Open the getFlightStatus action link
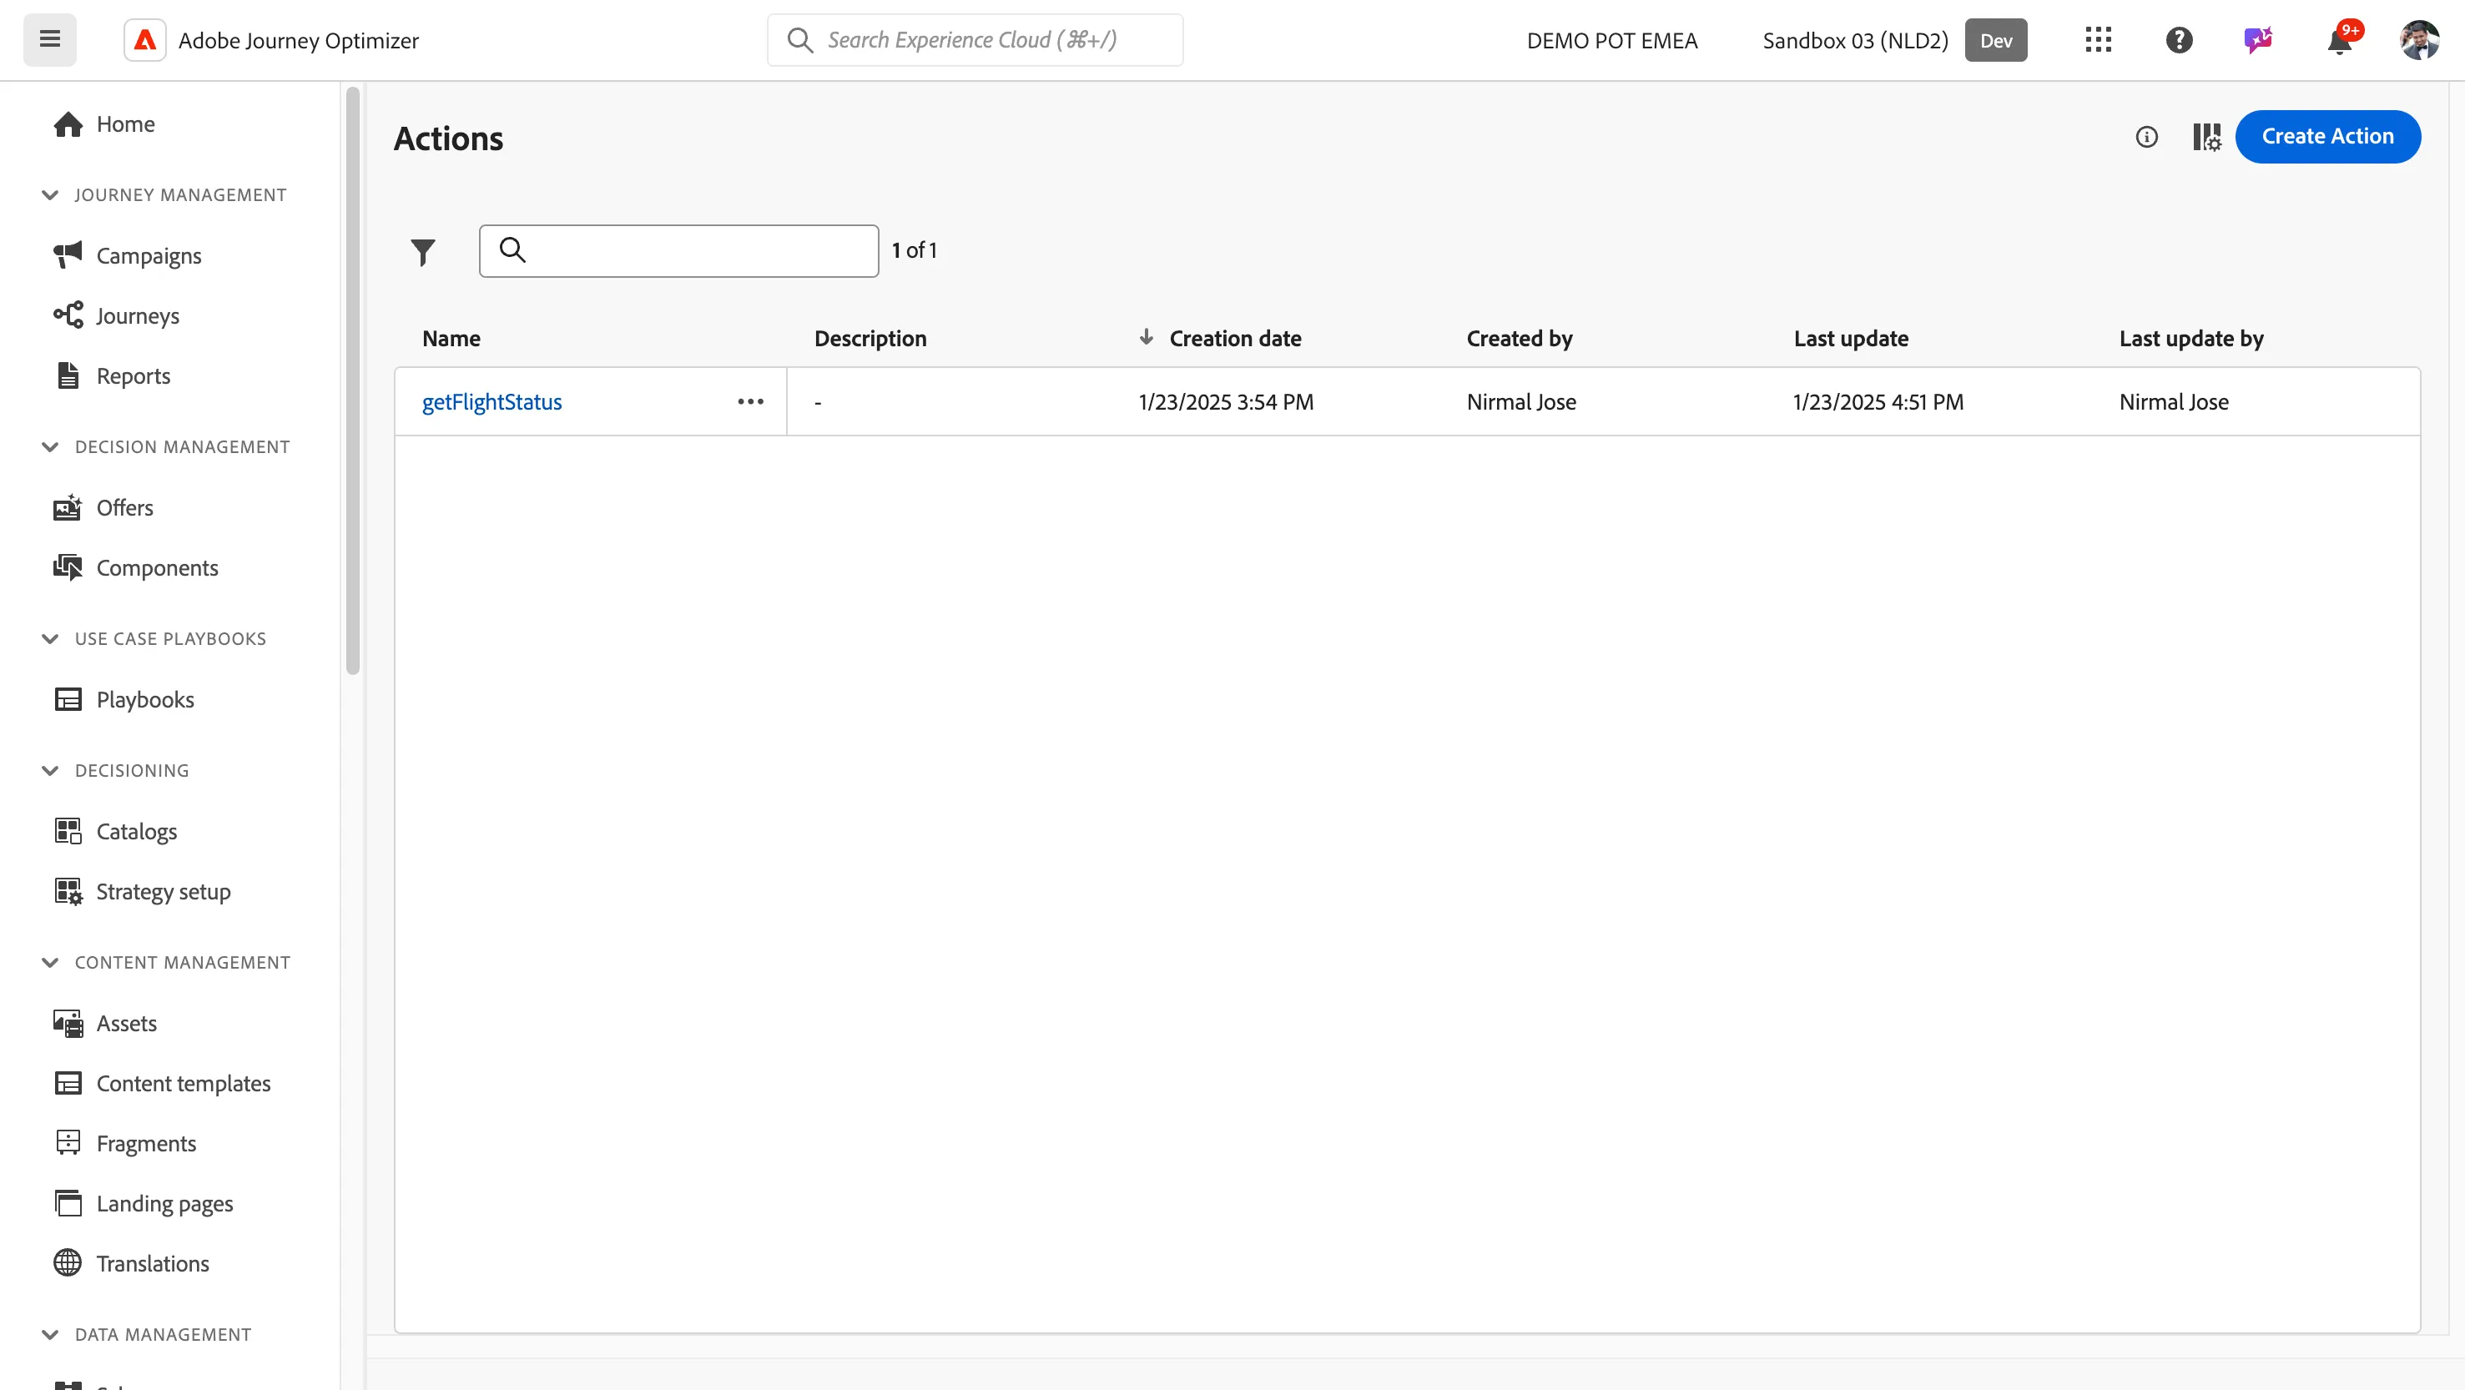The image size is (2465, 1390). (x=491, y=402)
